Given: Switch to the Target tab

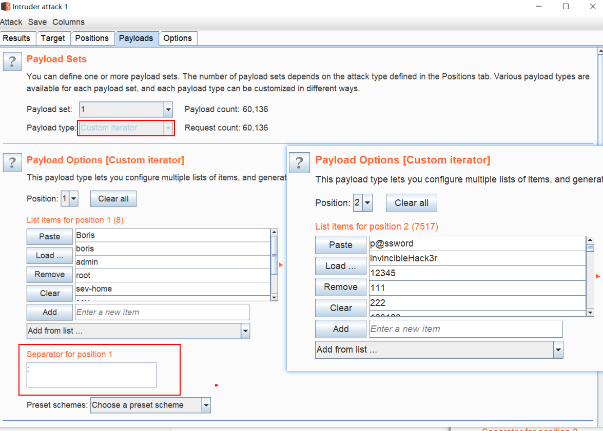Looking at the screenshot, I should pos(53,38).
